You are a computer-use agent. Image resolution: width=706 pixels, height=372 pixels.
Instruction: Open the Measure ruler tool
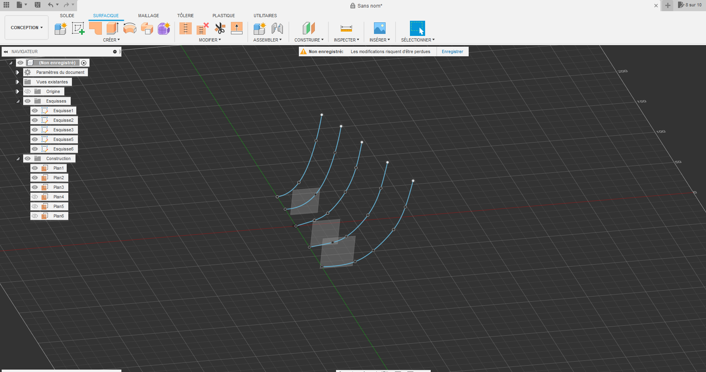click(x=346, y=28)
